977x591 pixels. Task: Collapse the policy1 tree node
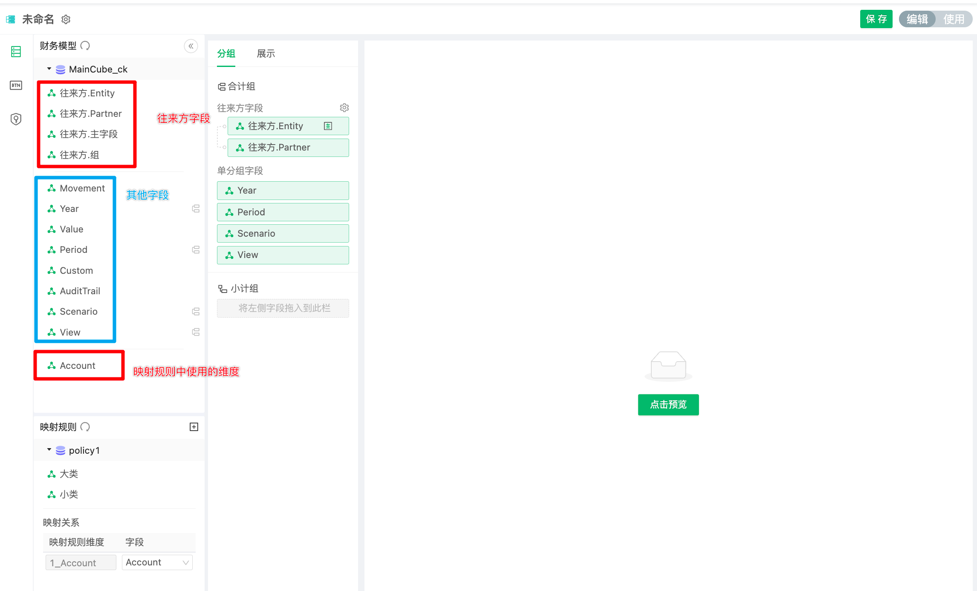point(49,450)
